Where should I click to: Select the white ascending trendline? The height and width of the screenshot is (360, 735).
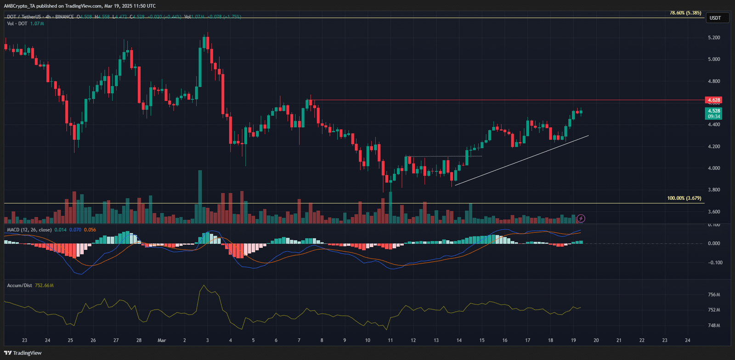(x=521, y=160)
